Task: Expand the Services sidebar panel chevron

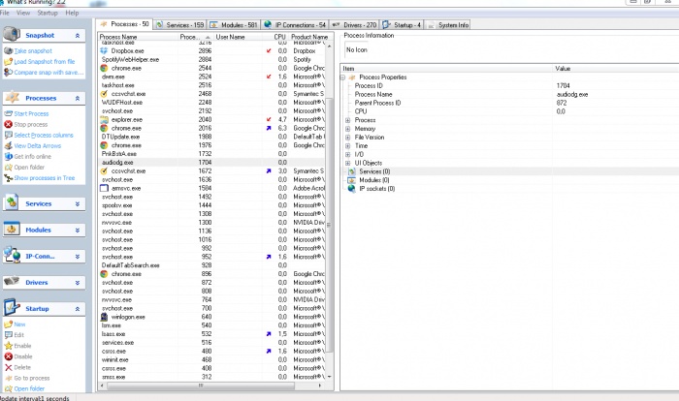Action: [x=78, y=203]
